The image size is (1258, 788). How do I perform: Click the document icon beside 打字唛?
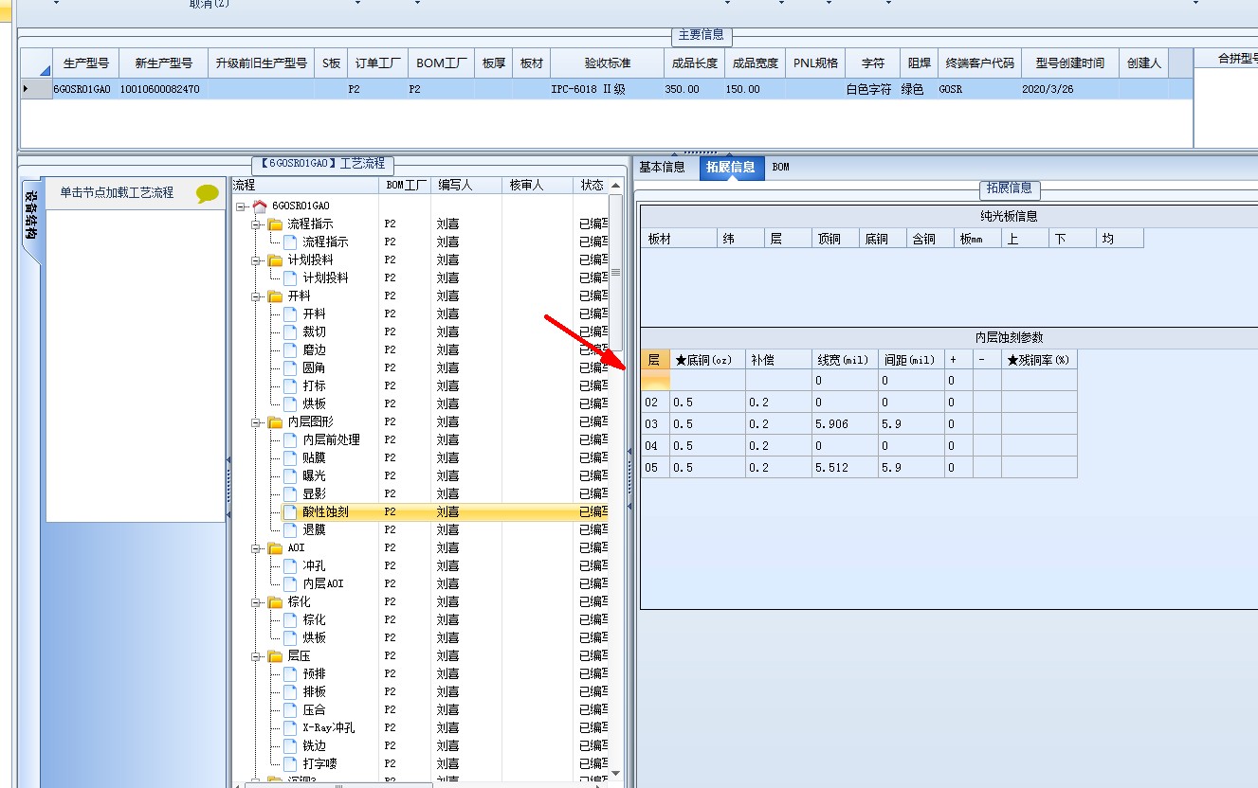(x=290, y=763)
